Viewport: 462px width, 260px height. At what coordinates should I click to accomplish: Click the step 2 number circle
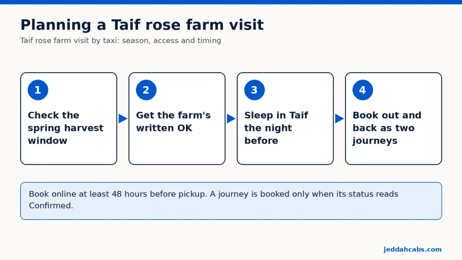146,90
